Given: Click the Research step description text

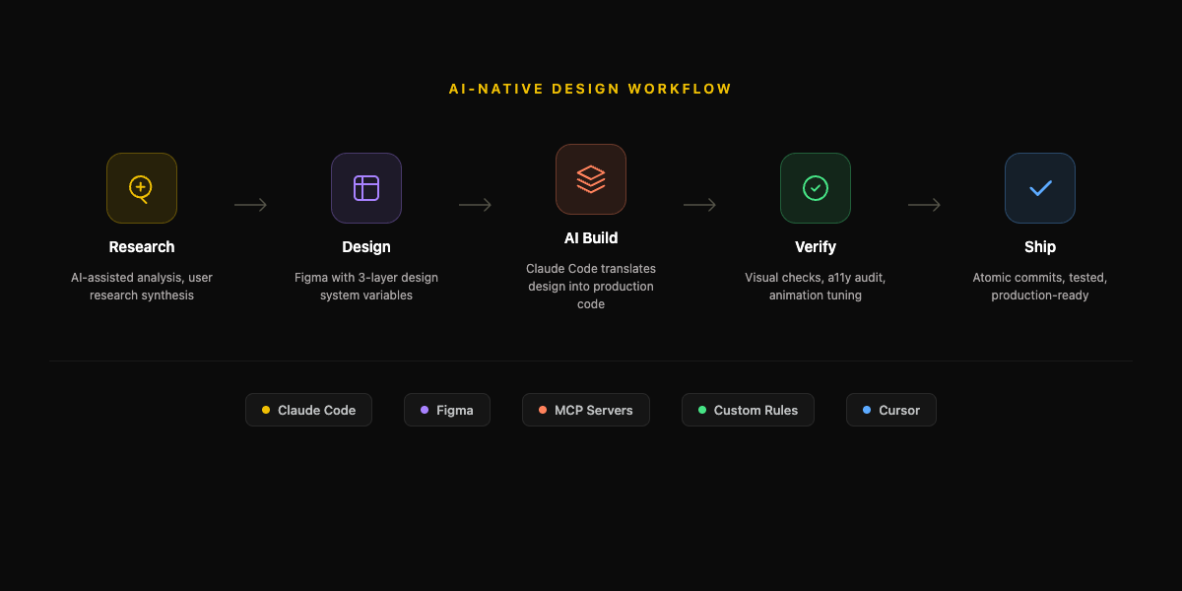Looking at the screenshot, I should [x=141, y=286].
